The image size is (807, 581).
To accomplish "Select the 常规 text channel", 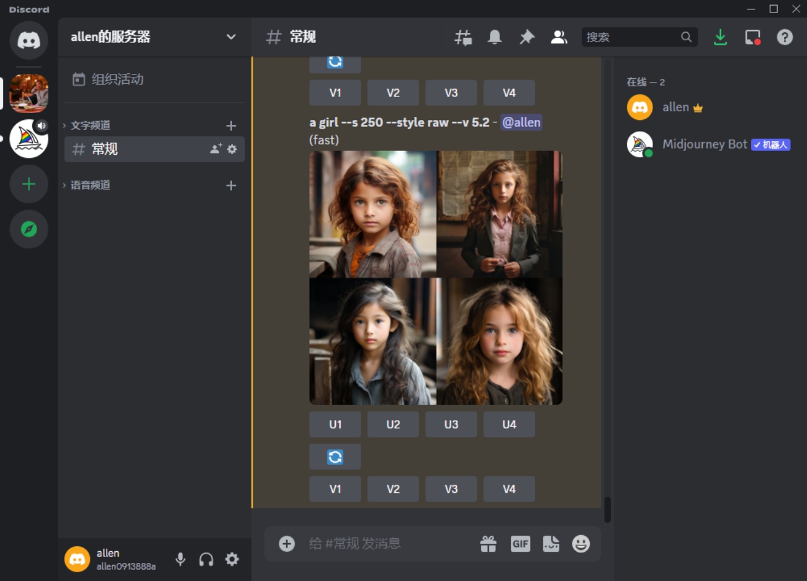I will 137,149.
